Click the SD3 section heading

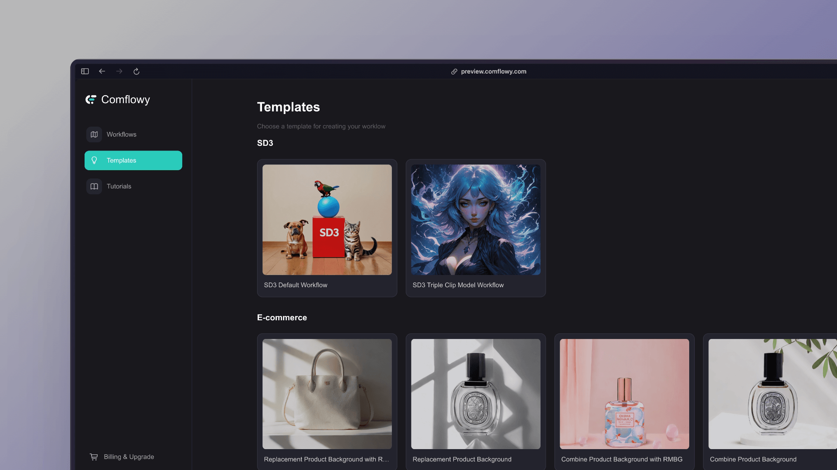point(265,143)
